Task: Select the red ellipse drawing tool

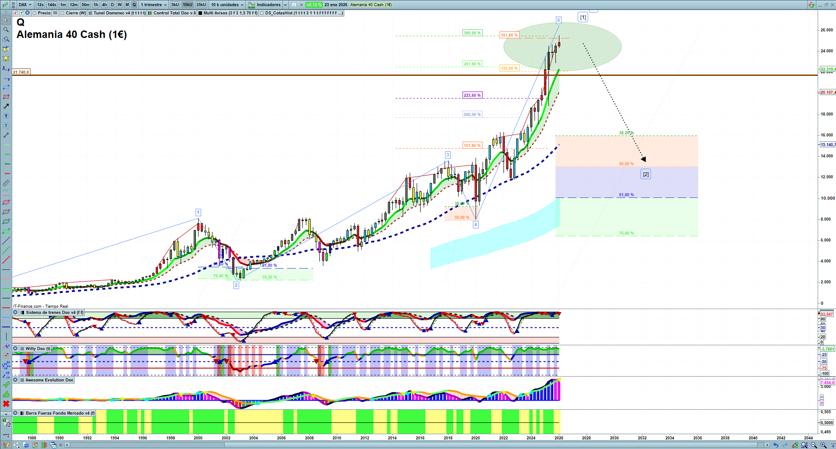Action: 6,202
